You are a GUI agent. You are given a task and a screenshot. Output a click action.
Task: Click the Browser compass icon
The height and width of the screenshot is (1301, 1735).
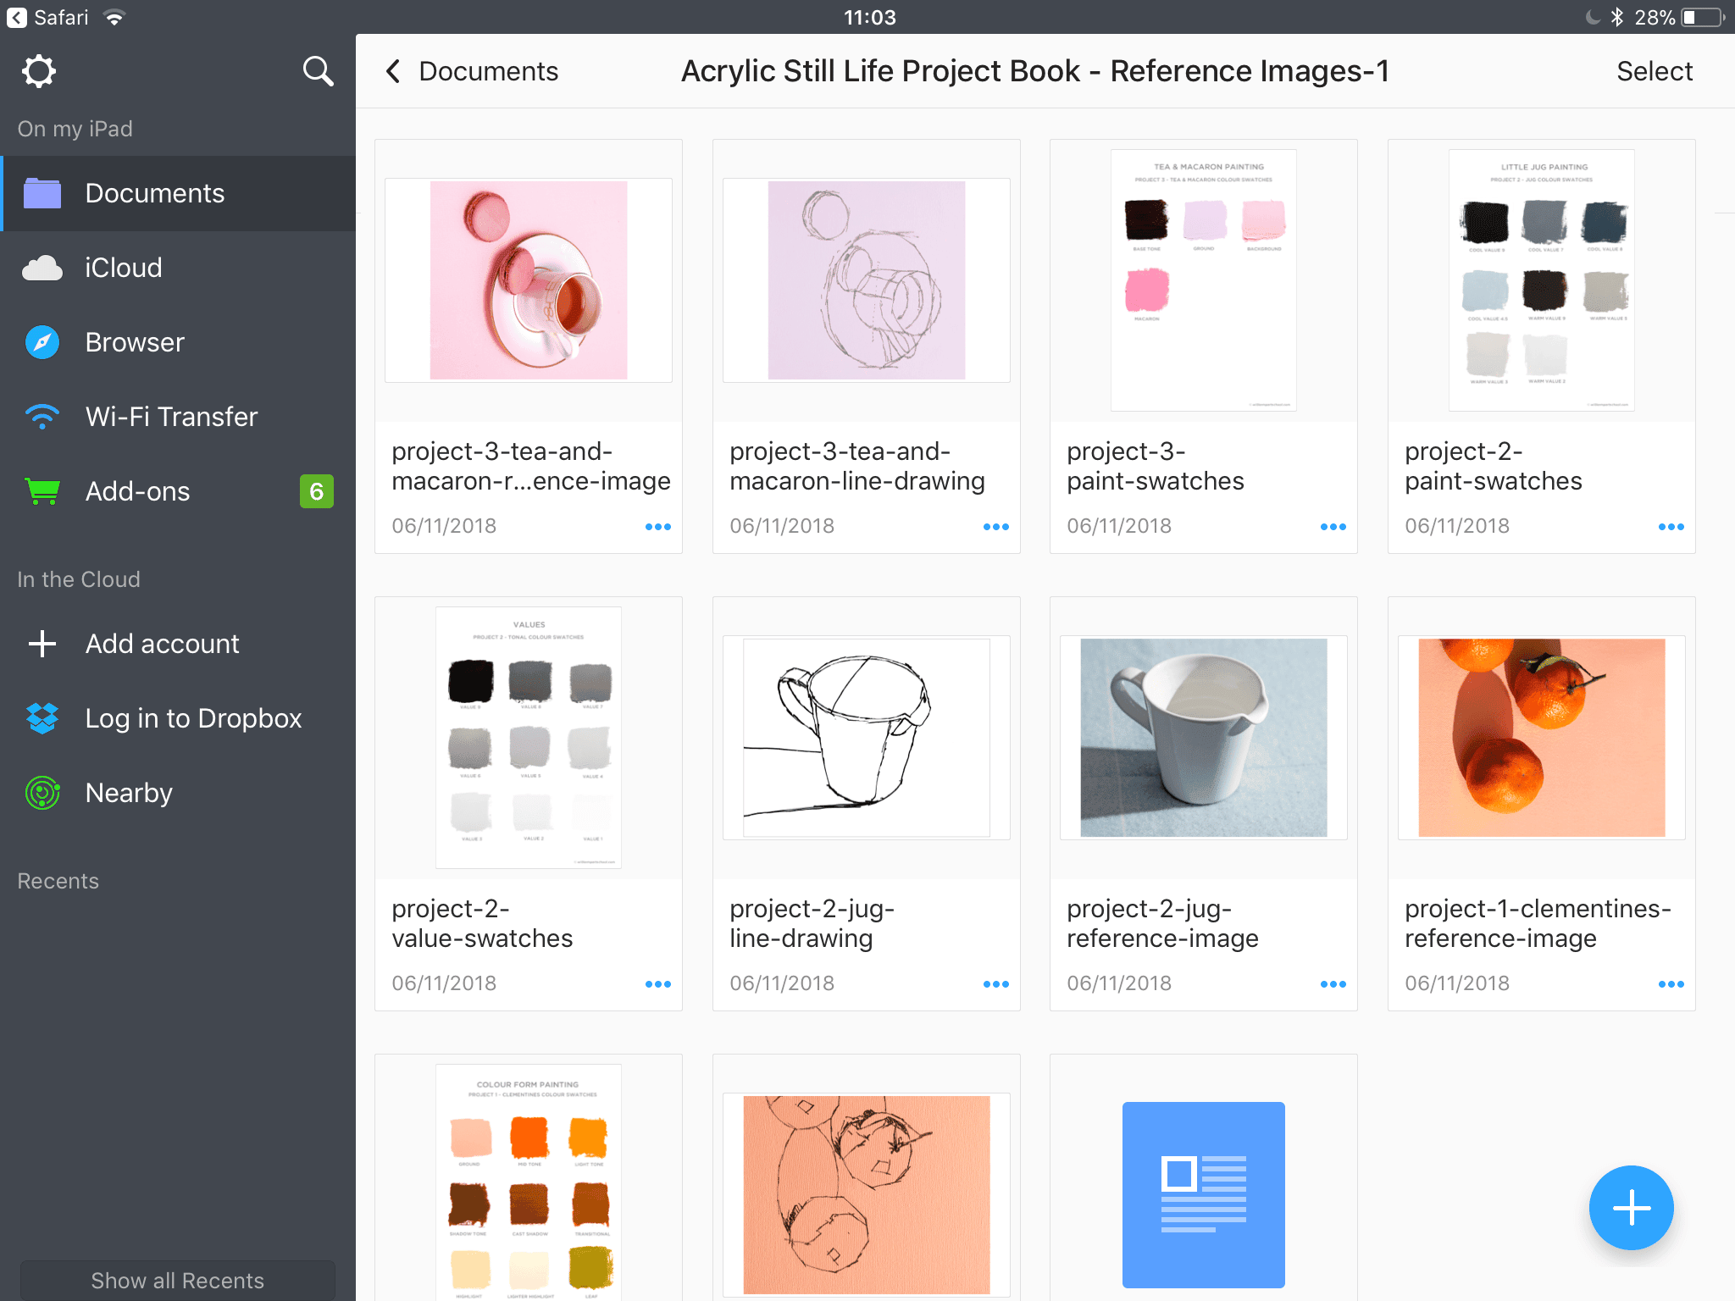(42, 342)
